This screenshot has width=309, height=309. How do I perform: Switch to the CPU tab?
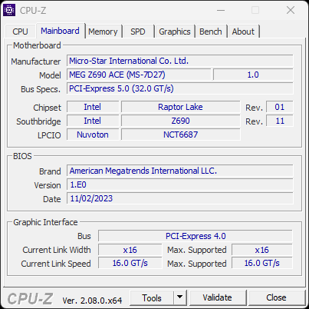coord(20,32)
